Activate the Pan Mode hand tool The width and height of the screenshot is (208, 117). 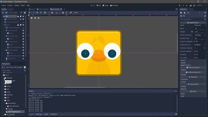coord(52,13)
